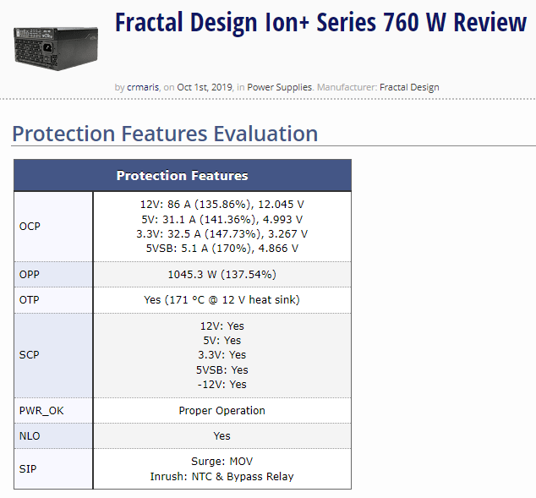The image size is (536, 498).
Task: Visit author crmaris profile link
Action: pos(142,87)
